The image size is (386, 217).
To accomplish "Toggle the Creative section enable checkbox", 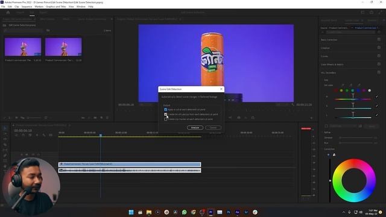I will click(x=379, y=48).
